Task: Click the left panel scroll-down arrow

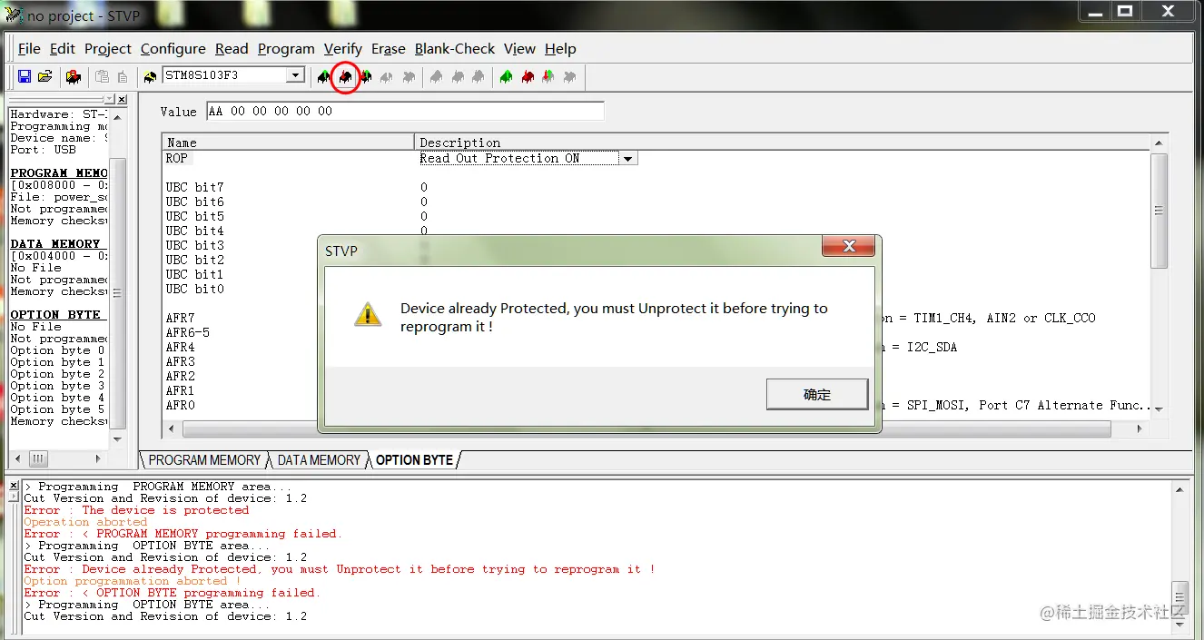Action: (x=117, y=440)
